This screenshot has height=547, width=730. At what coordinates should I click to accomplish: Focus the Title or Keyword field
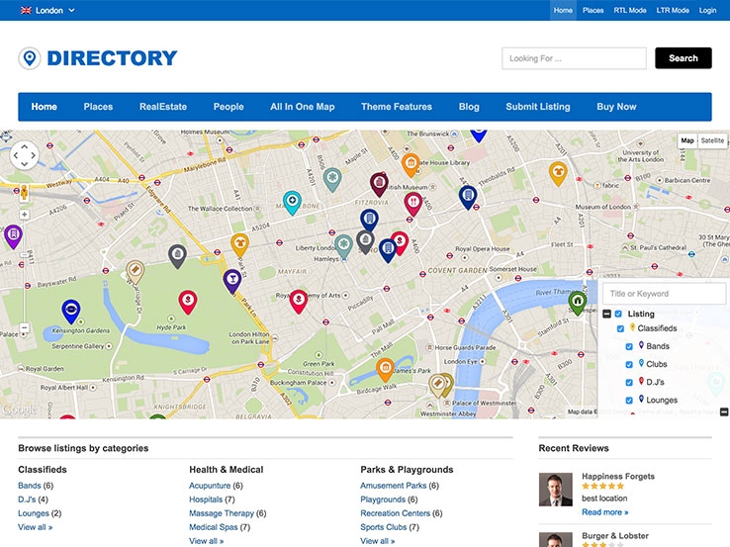[x=664, y=294]
